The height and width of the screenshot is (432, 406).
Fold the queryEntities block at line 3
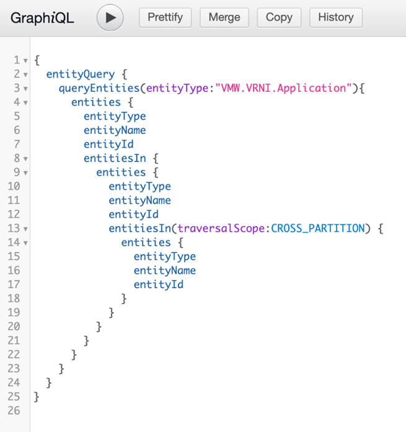pyautogui.click(x=25, y=89)
